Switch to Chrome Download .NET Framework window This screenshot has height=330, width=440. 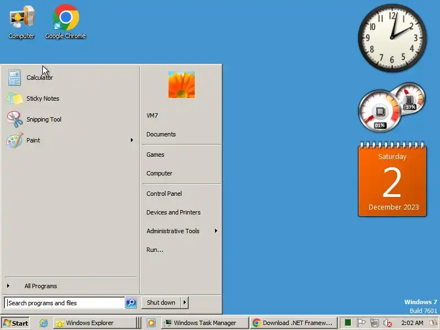(293, 323)
